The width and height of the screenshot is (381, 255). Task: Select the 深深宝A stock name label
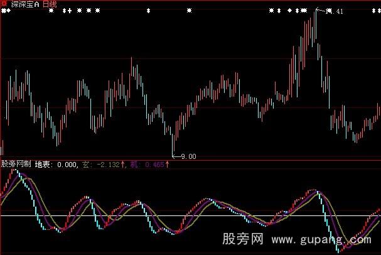point(25,4)
